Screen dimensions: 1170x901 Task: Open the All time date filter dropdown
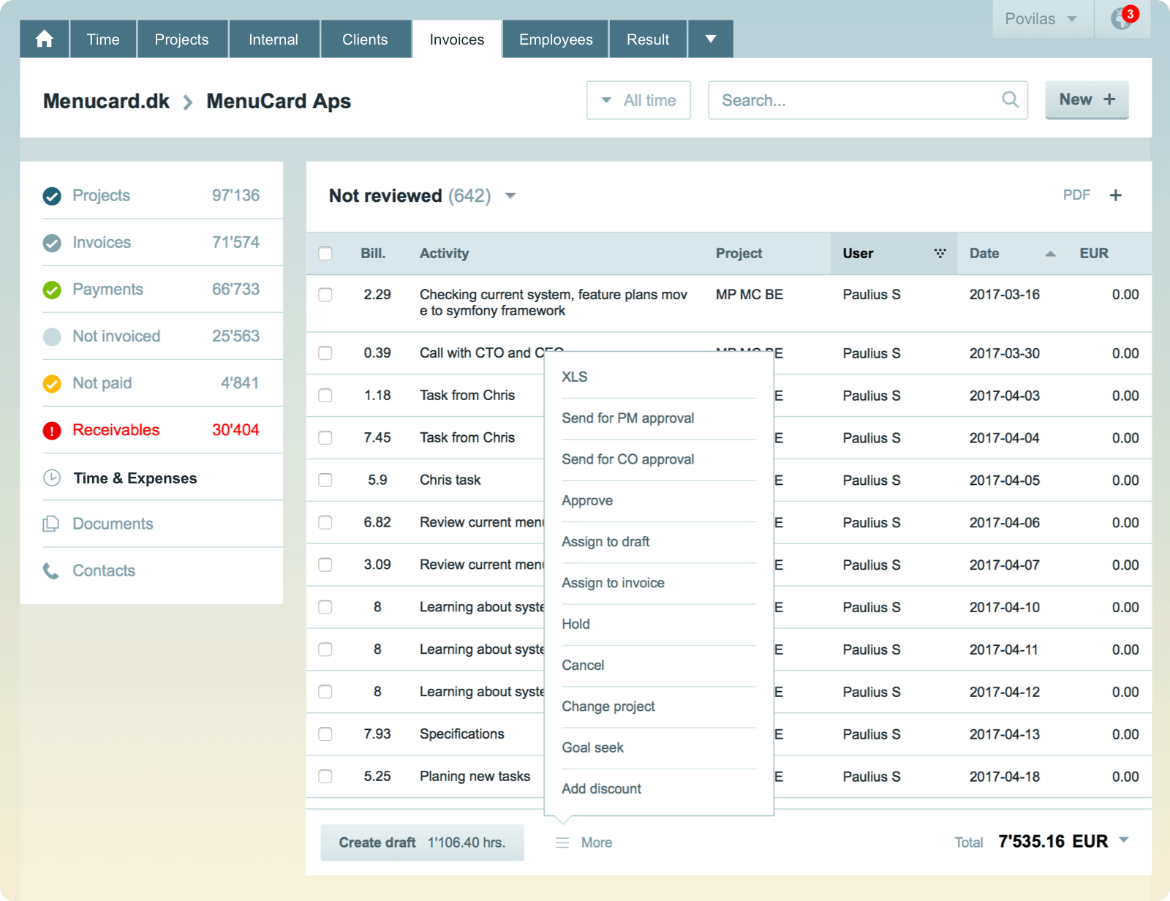click(638, 100)
